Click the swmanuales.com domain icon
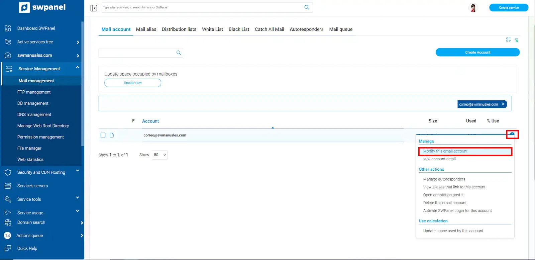 pyautogui.click(x=8, y=55)
